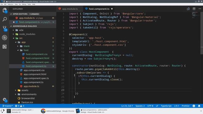203x114 pixels.
Task: Select language mode TypeScript
Action: (166, 106)
